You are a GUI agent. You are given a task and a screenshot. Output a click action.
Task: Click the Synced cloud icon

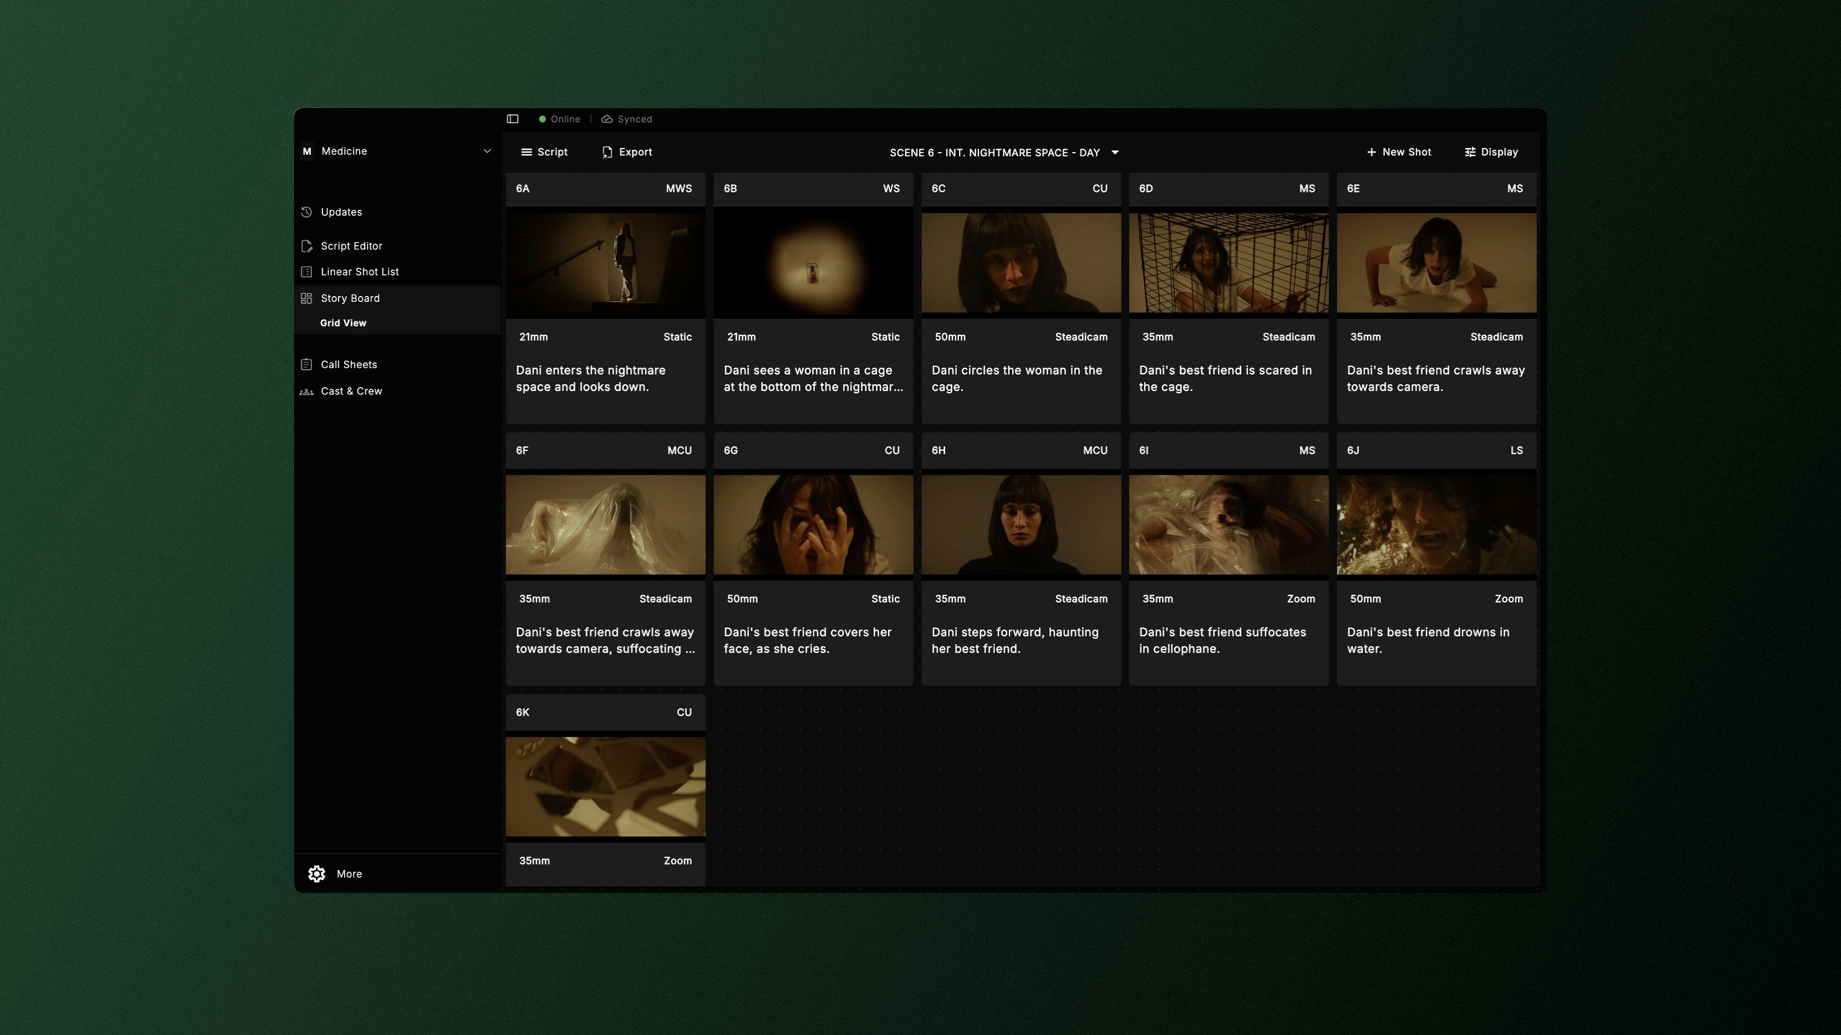point(607,119)
